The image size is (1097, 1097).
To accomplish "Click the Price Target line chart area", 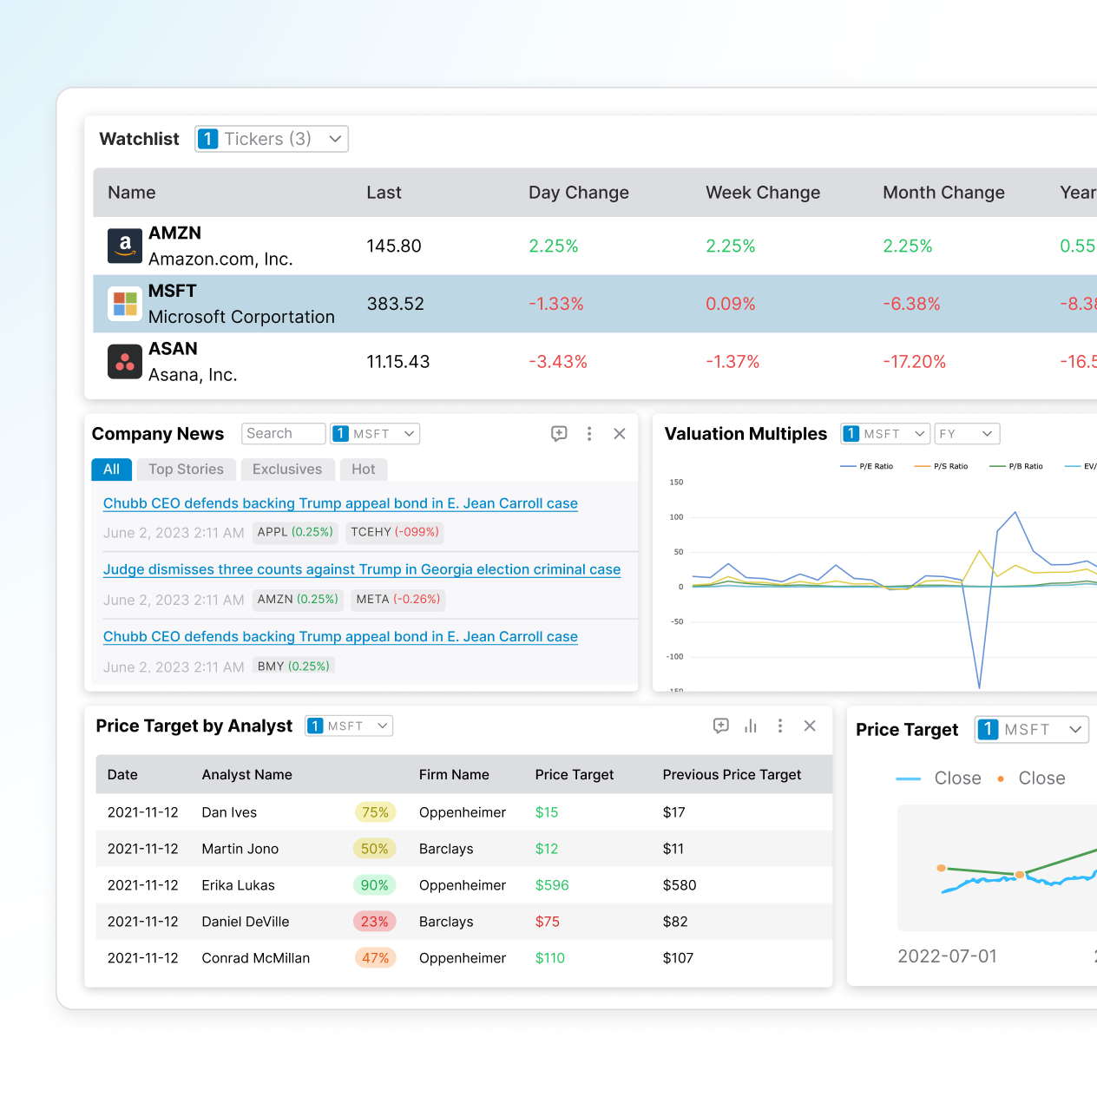I will tap(997, 868).
